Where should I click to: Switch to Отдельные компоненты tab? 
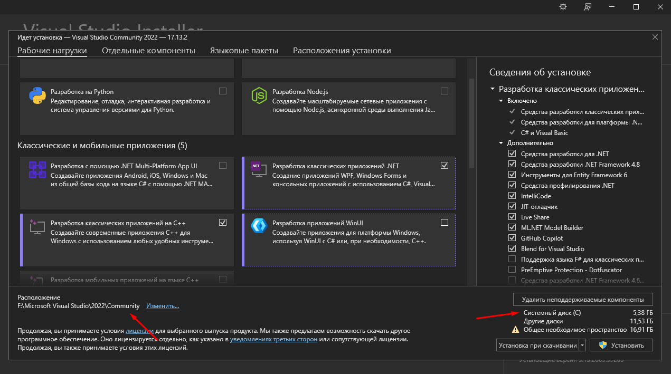point(148,51)
